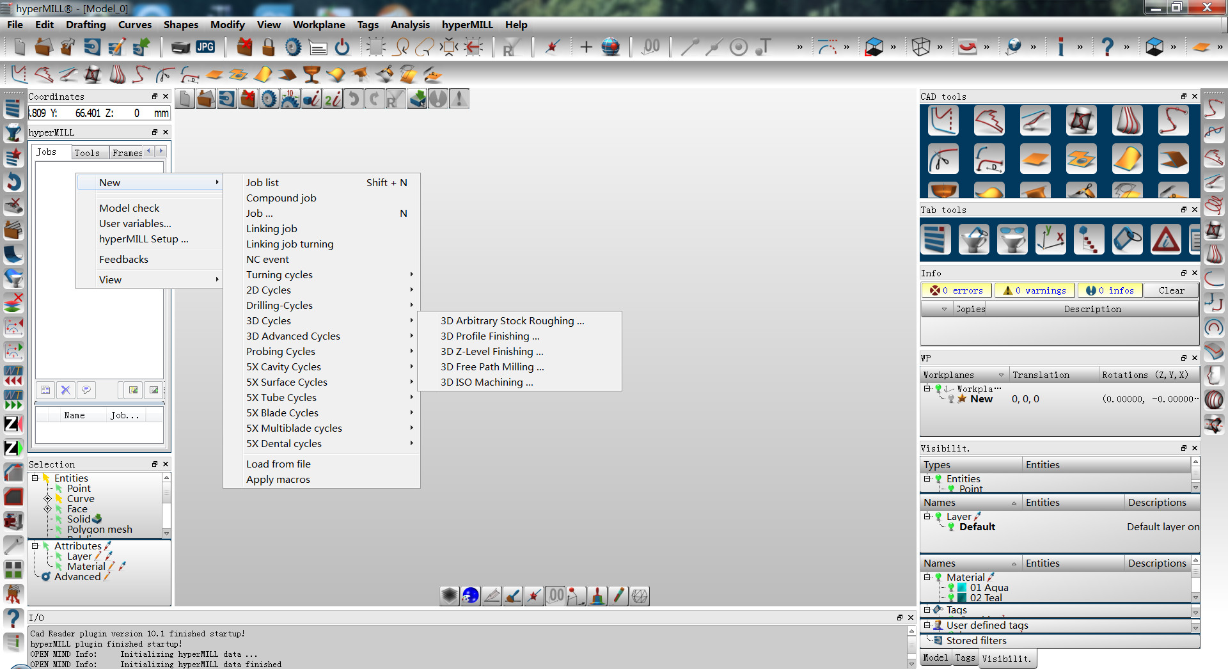Click the globe icon in main toolbar
Image resolution: width=1228 pixels, height=669 pixels.
click(611, 47)
